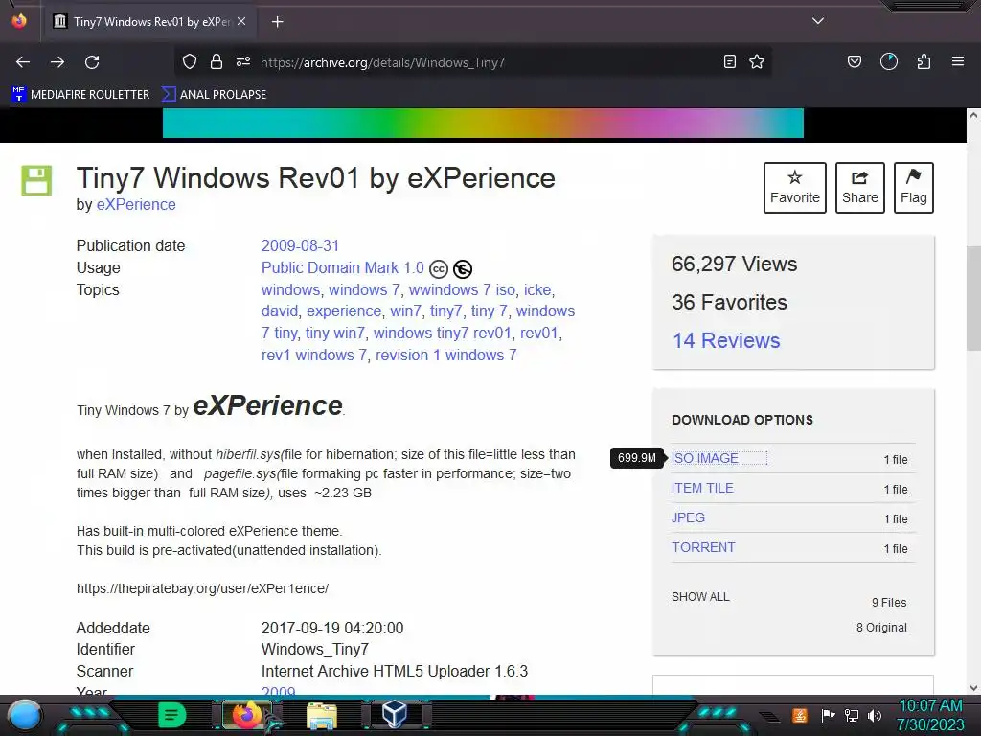
Task: Open the network tray icon
Action: point(852,715)
